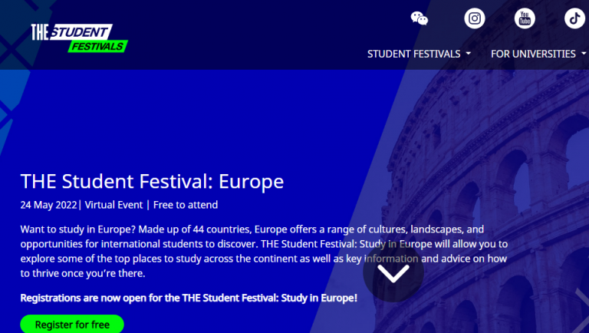Go to the TikTok profile icon
The width and height of the screenshot is (589, 333).
point(574,18)
